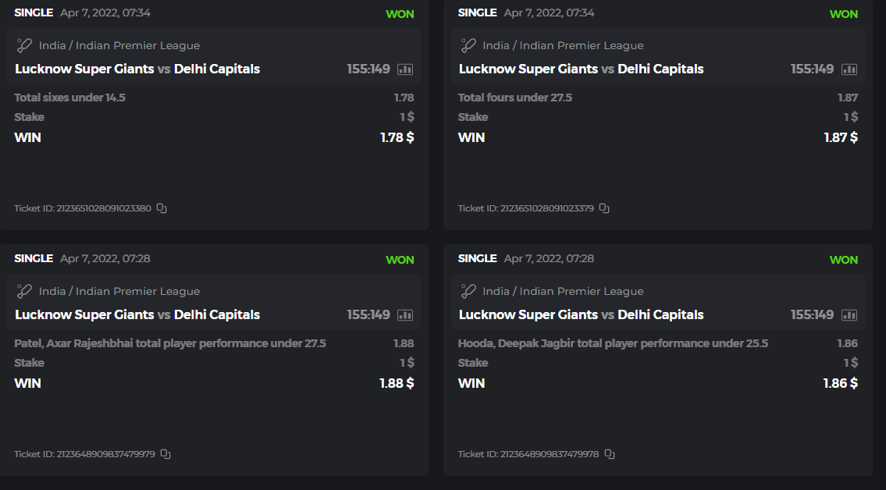The height and width of the screenshot is (490, 886).
Task: Copy the ticket ID ending in 9979
Action: click(165, 454)
